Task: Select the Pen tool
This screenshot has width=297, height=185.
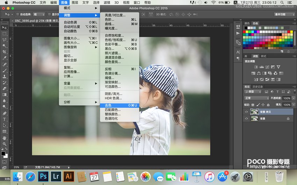Action: (x=4, y=114)
